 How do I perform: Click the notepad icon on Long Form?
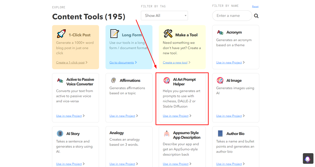[114, 34]
